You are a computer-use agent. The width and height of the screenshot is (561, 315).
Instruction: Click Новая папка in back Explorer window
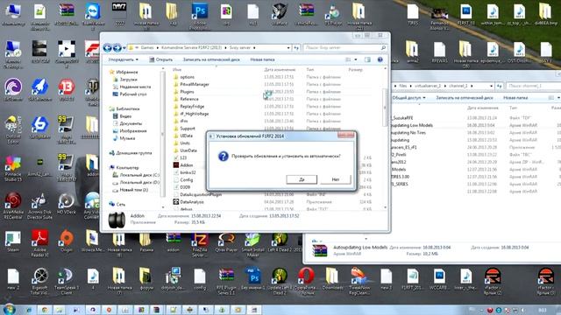(x=515, y=97)
